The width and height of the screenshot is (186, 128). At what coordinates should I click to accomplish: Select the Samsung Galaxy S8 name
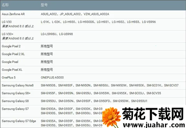click(x=15, y=101)
